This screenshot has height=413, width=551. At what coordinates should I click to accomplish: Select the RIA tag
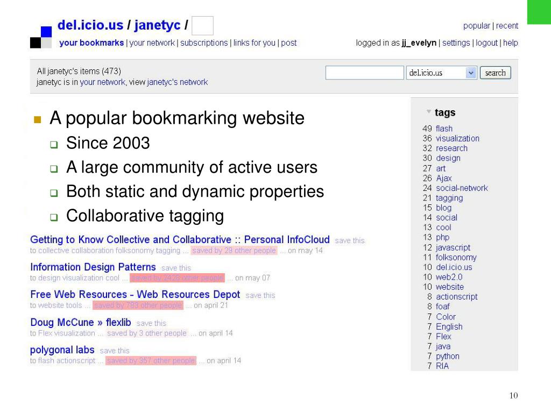click(442, 366)
